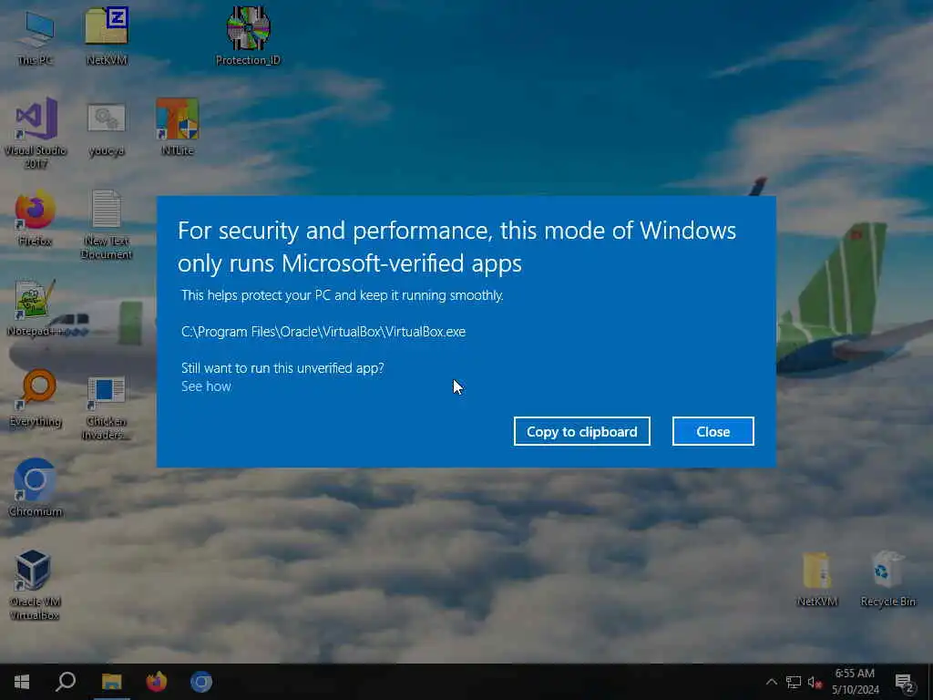Image resolution: width=933 pixels, height=700 pixels.
Task: Open the Windows Start menu
Action: (22, 682)
